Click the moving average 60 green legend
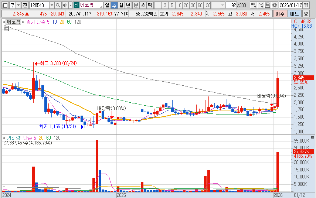This screenshot has height=198, width=316. (x=69, y=22)
